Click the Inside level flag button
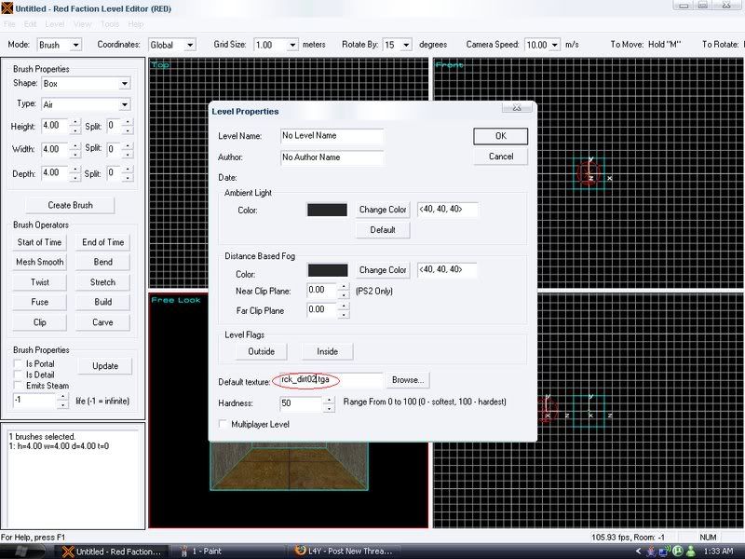 tap(328, 351)
